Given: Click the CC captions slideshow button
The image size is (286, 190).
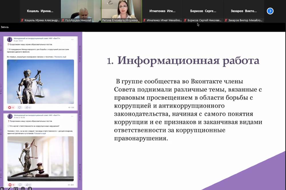Looking at the screenshot, I should tap(16, 189).
